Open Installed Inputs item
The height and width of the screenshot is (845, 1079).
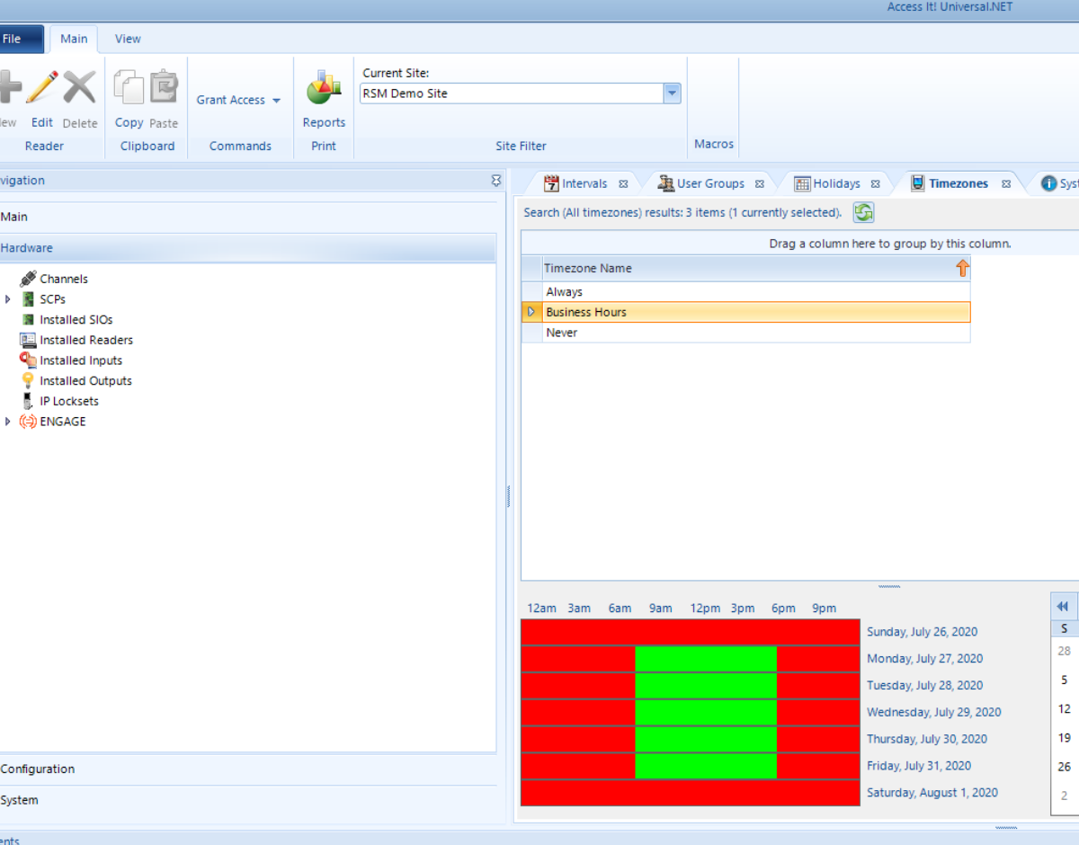(x=81, y=360)
